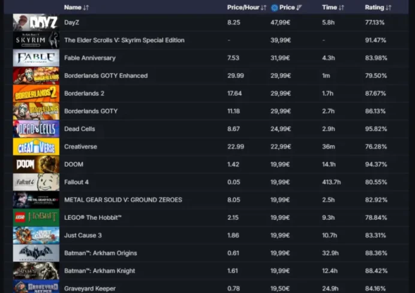Click DOOM rating 94.37%
The height and width of the screenshot is (293, 415).
point(376,164)
